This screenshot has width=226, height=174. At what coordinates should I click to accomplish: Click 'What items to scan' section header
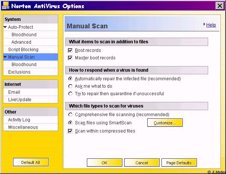[x=136, y=42]
